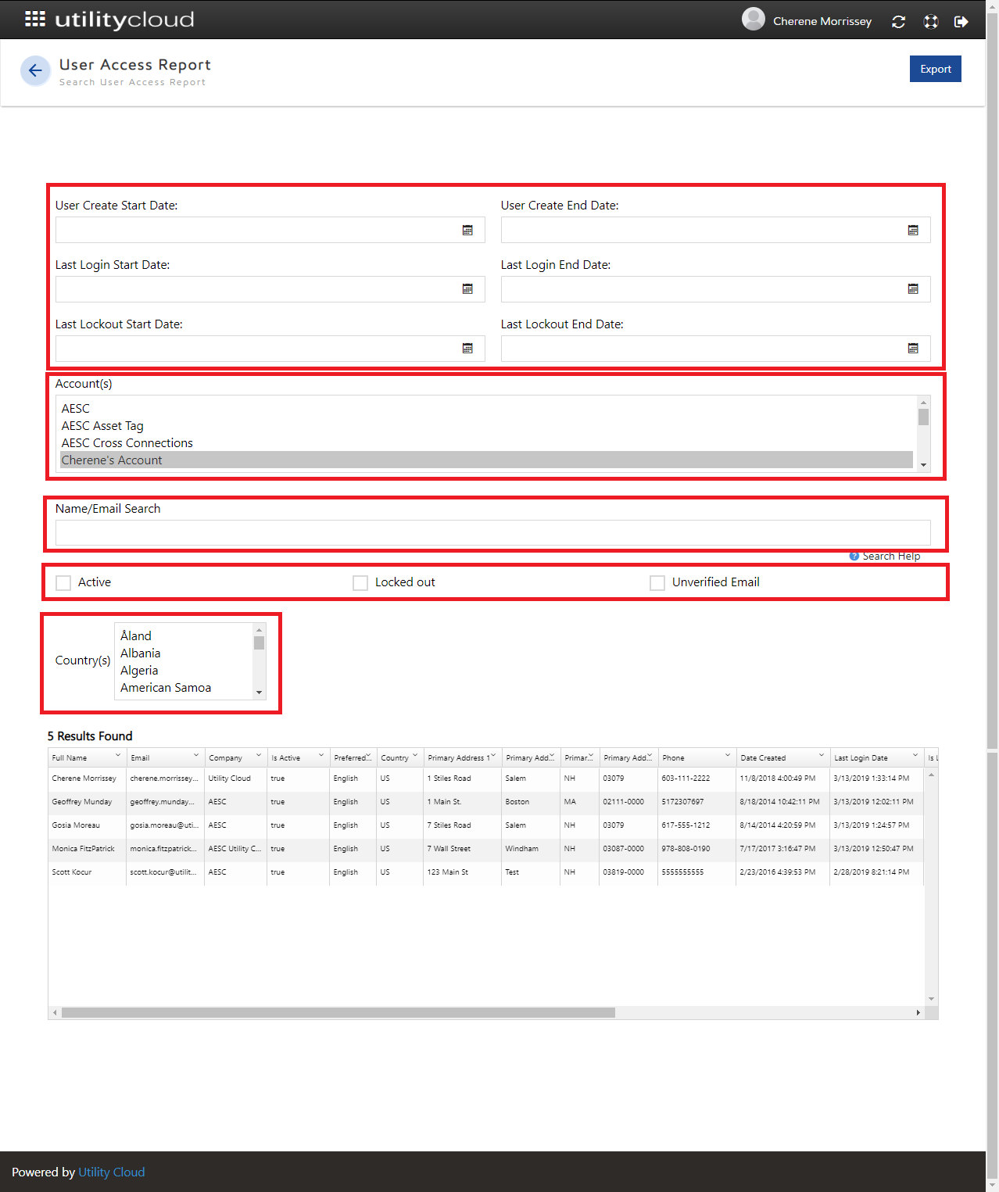The height and width of the screenshot is (1192, 999).
Task: Click the refresh icon in the top bar
Action: click(898, 21)
